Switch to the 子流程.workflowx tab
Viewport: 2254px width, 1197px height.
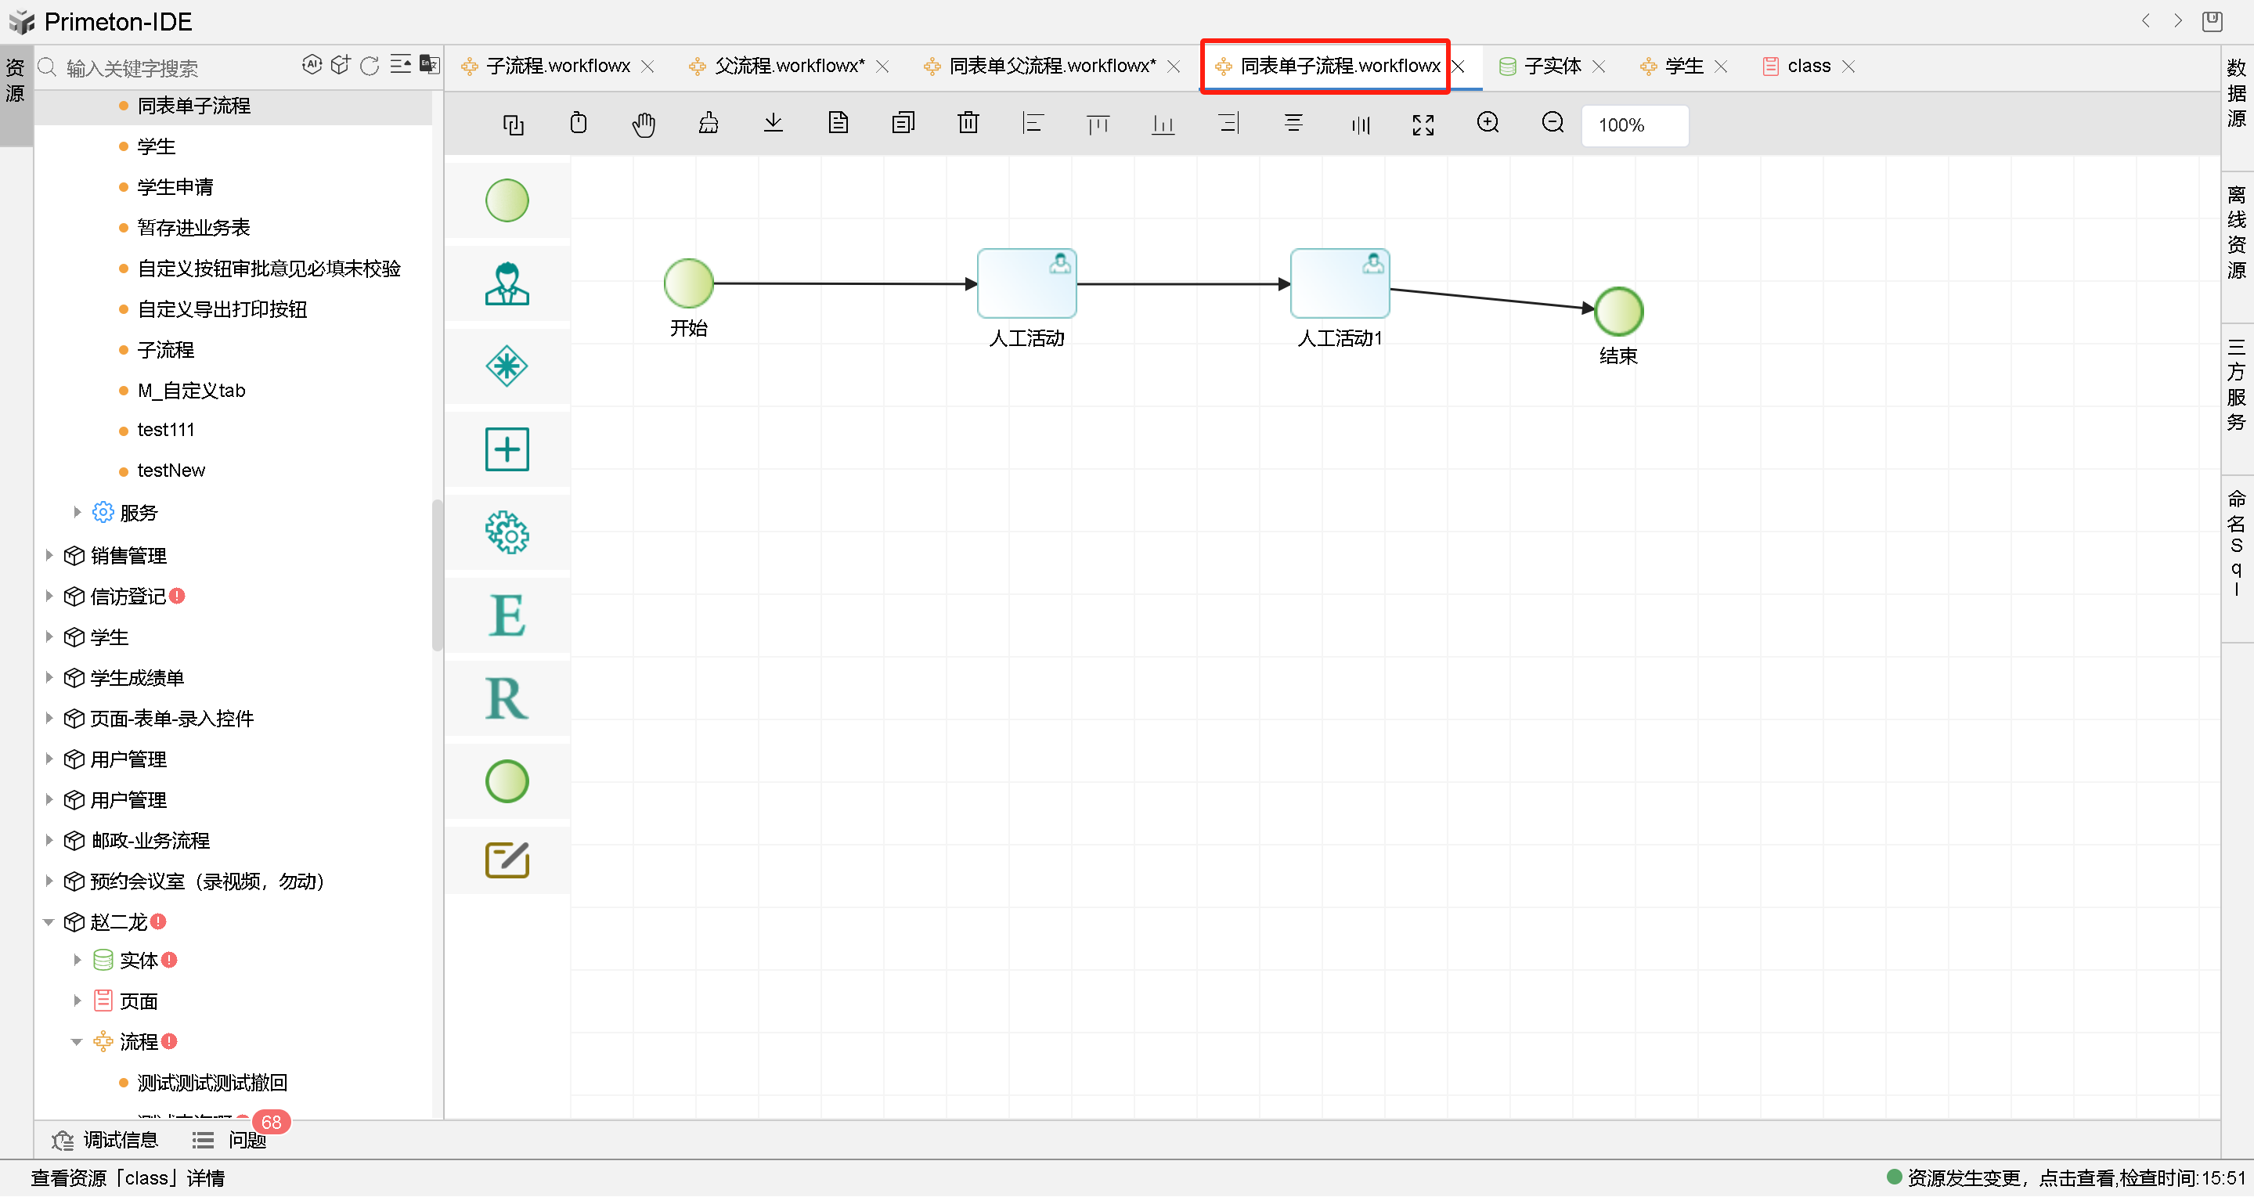pyautogui.click(x=557, y=66)
